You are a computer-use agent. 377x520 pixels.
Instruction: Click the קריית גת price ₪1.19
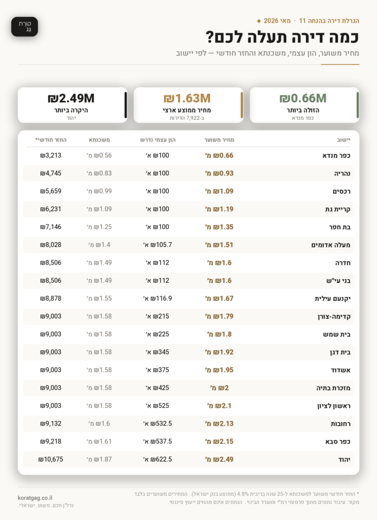click(219, 209)
